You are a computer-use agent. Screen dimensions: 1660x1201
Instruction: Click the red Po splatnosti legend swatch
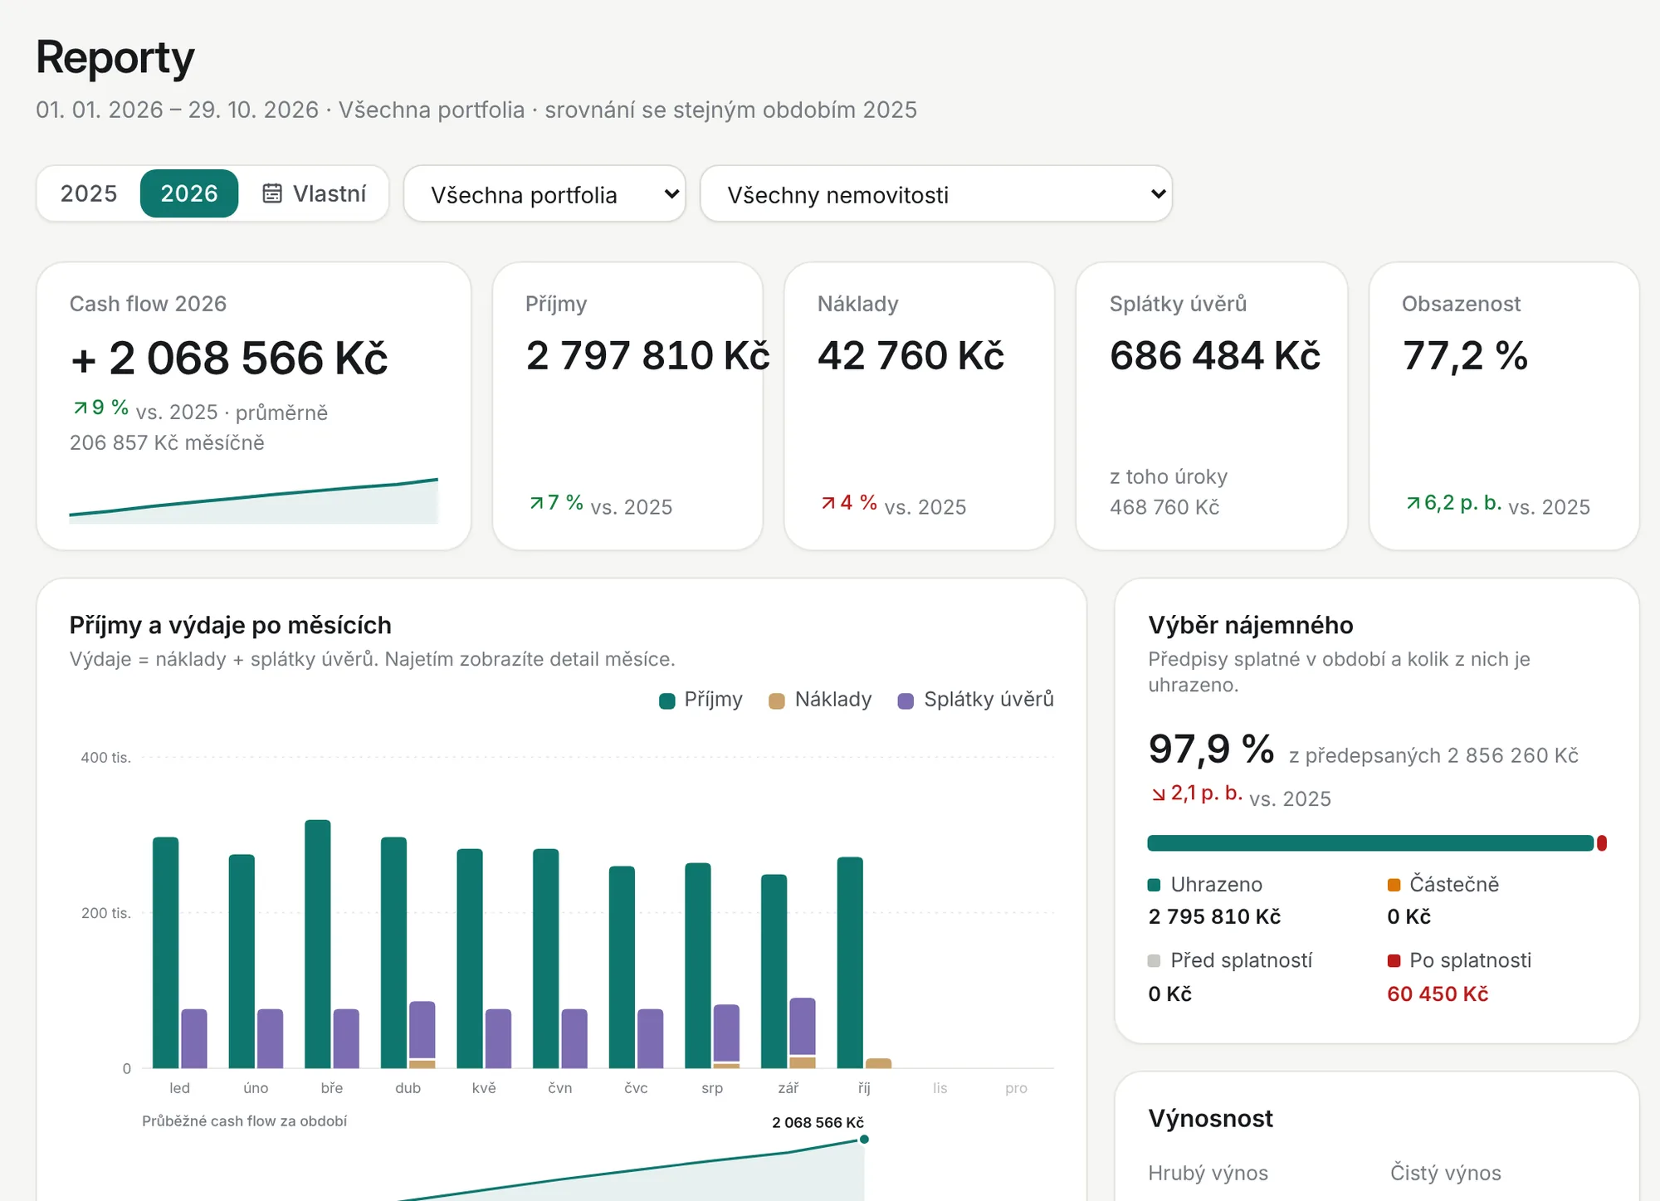1394,961
